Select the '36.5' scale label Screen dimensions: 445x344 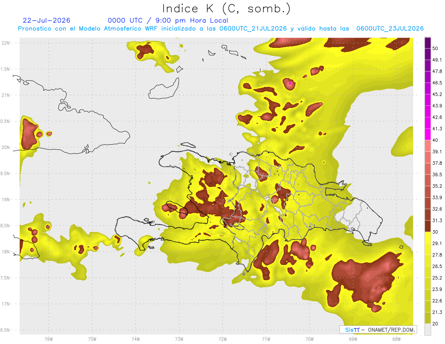pyautogui.click(x=437, y=174)
